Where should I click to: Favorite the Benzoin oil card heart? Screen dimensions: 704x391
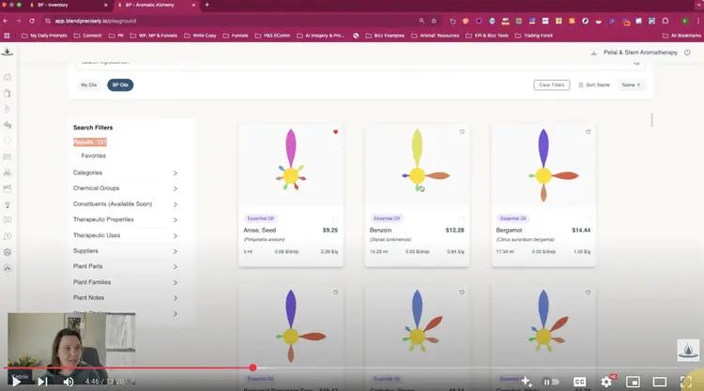coord(462,132)
